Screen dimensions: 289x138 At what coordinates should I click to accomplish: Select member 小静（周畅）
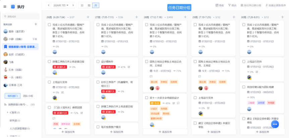point(20,39)
